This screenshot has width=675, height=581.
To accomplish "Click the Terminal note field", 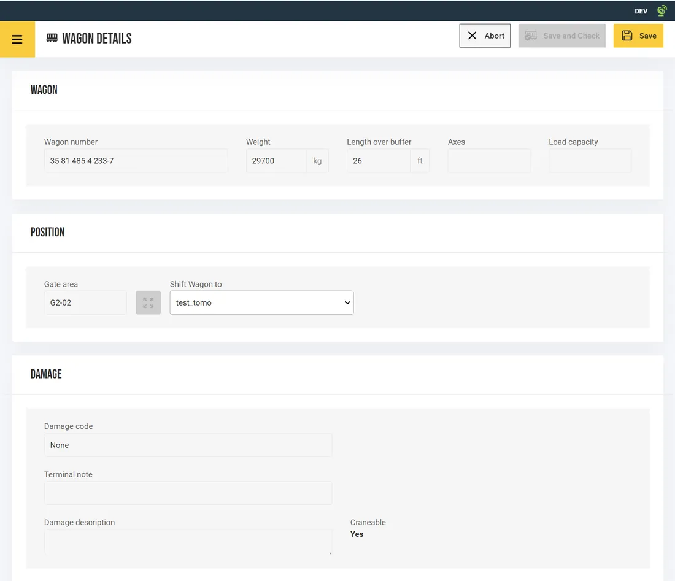I will tap(188, 493).
